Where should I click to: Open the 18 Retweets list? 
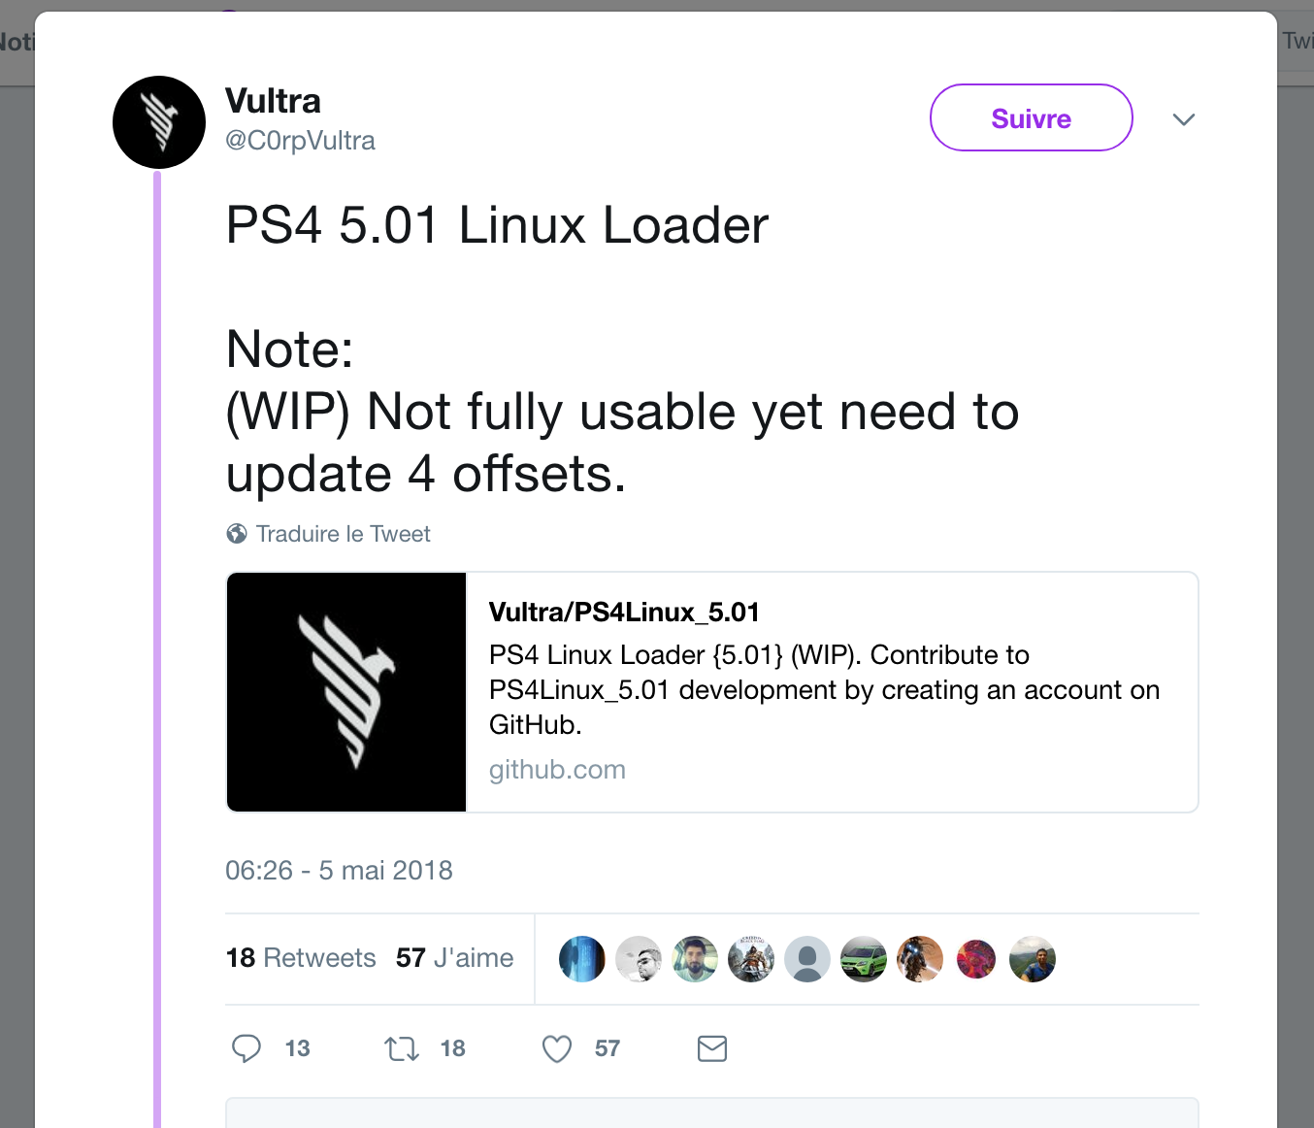click(301, 958)
